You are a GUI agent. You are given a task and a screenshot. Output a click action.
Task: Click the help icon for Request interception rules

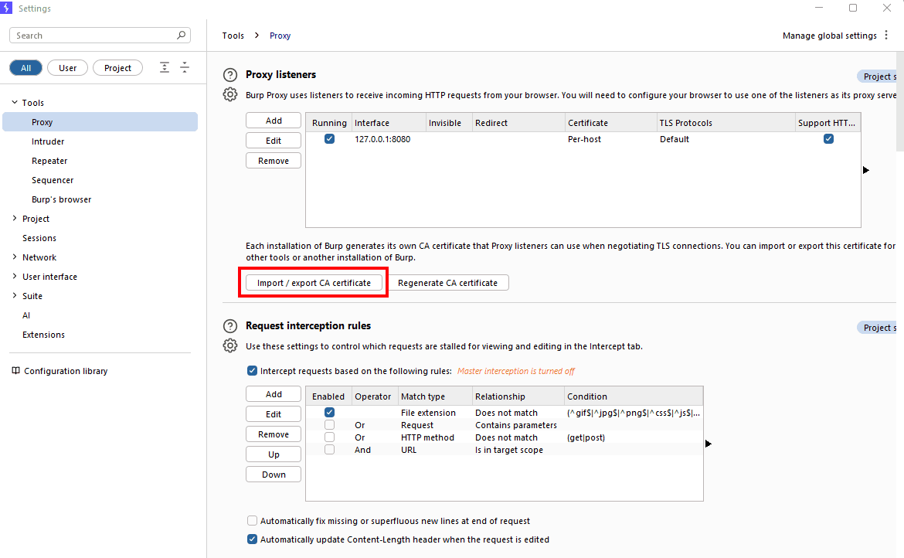[230, 325]
